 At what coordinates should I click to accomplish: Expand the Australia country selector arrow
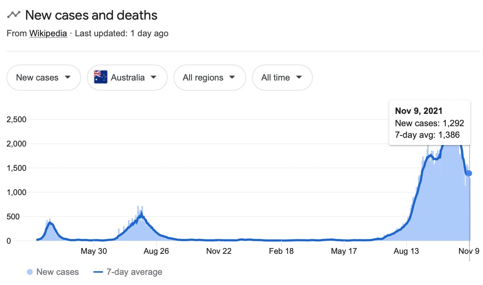tap(153, 77)
